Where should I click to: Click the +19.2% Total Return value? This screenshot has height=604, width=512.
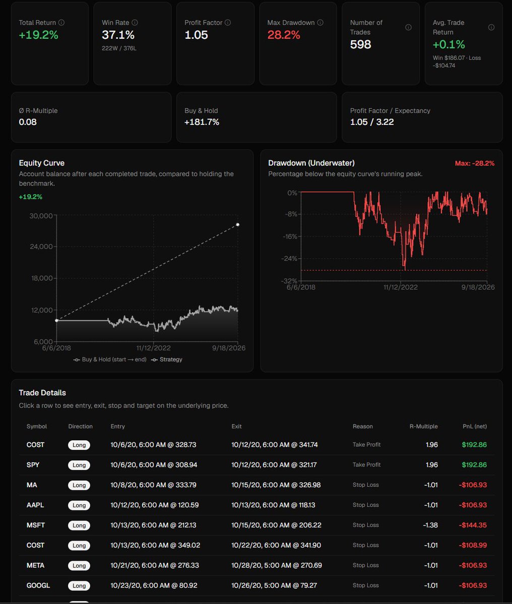pos(38,35)
